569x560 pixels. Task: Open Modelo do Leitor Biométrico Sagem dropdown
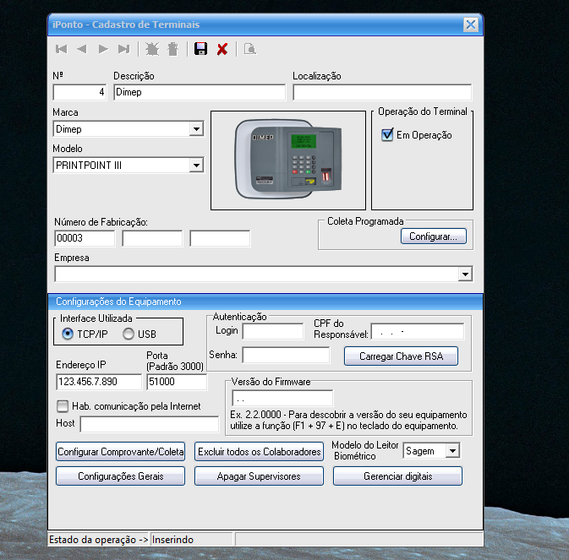[x=452, y=451]
